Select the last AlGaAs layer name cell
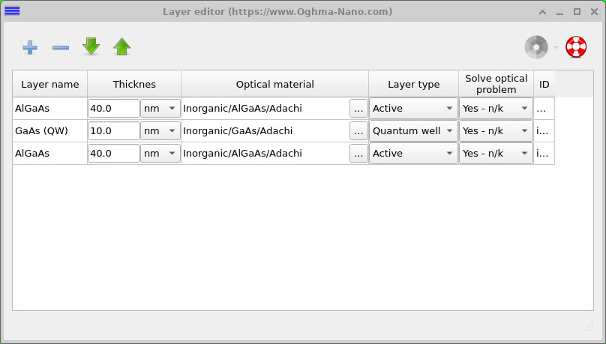Screen dimensions: 606x344 [49, 154]
